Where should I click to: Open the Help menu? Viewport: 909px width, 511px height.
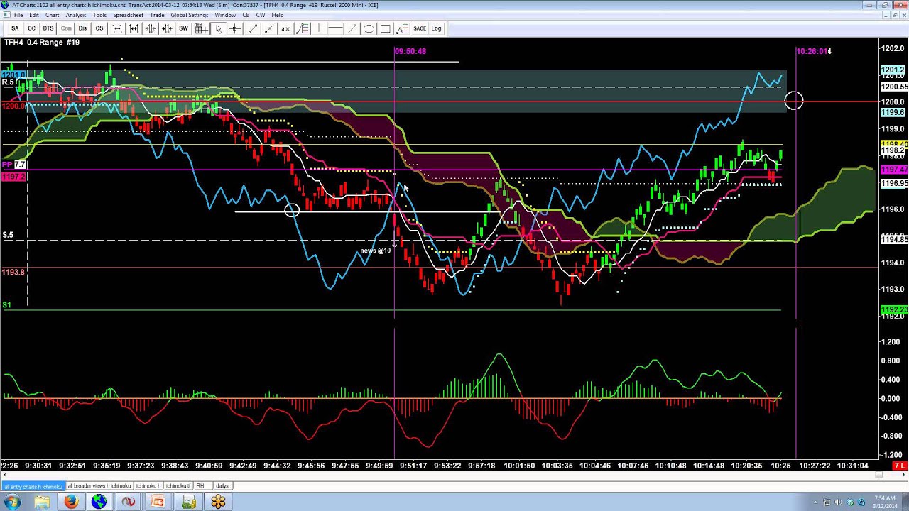pyautogui.click(x=278, y=15)
